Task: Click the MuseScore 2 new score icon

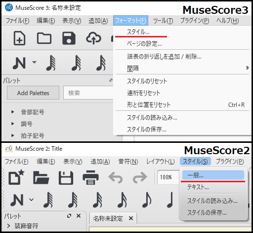Action: pyautogui.click(x=16, y=177)
